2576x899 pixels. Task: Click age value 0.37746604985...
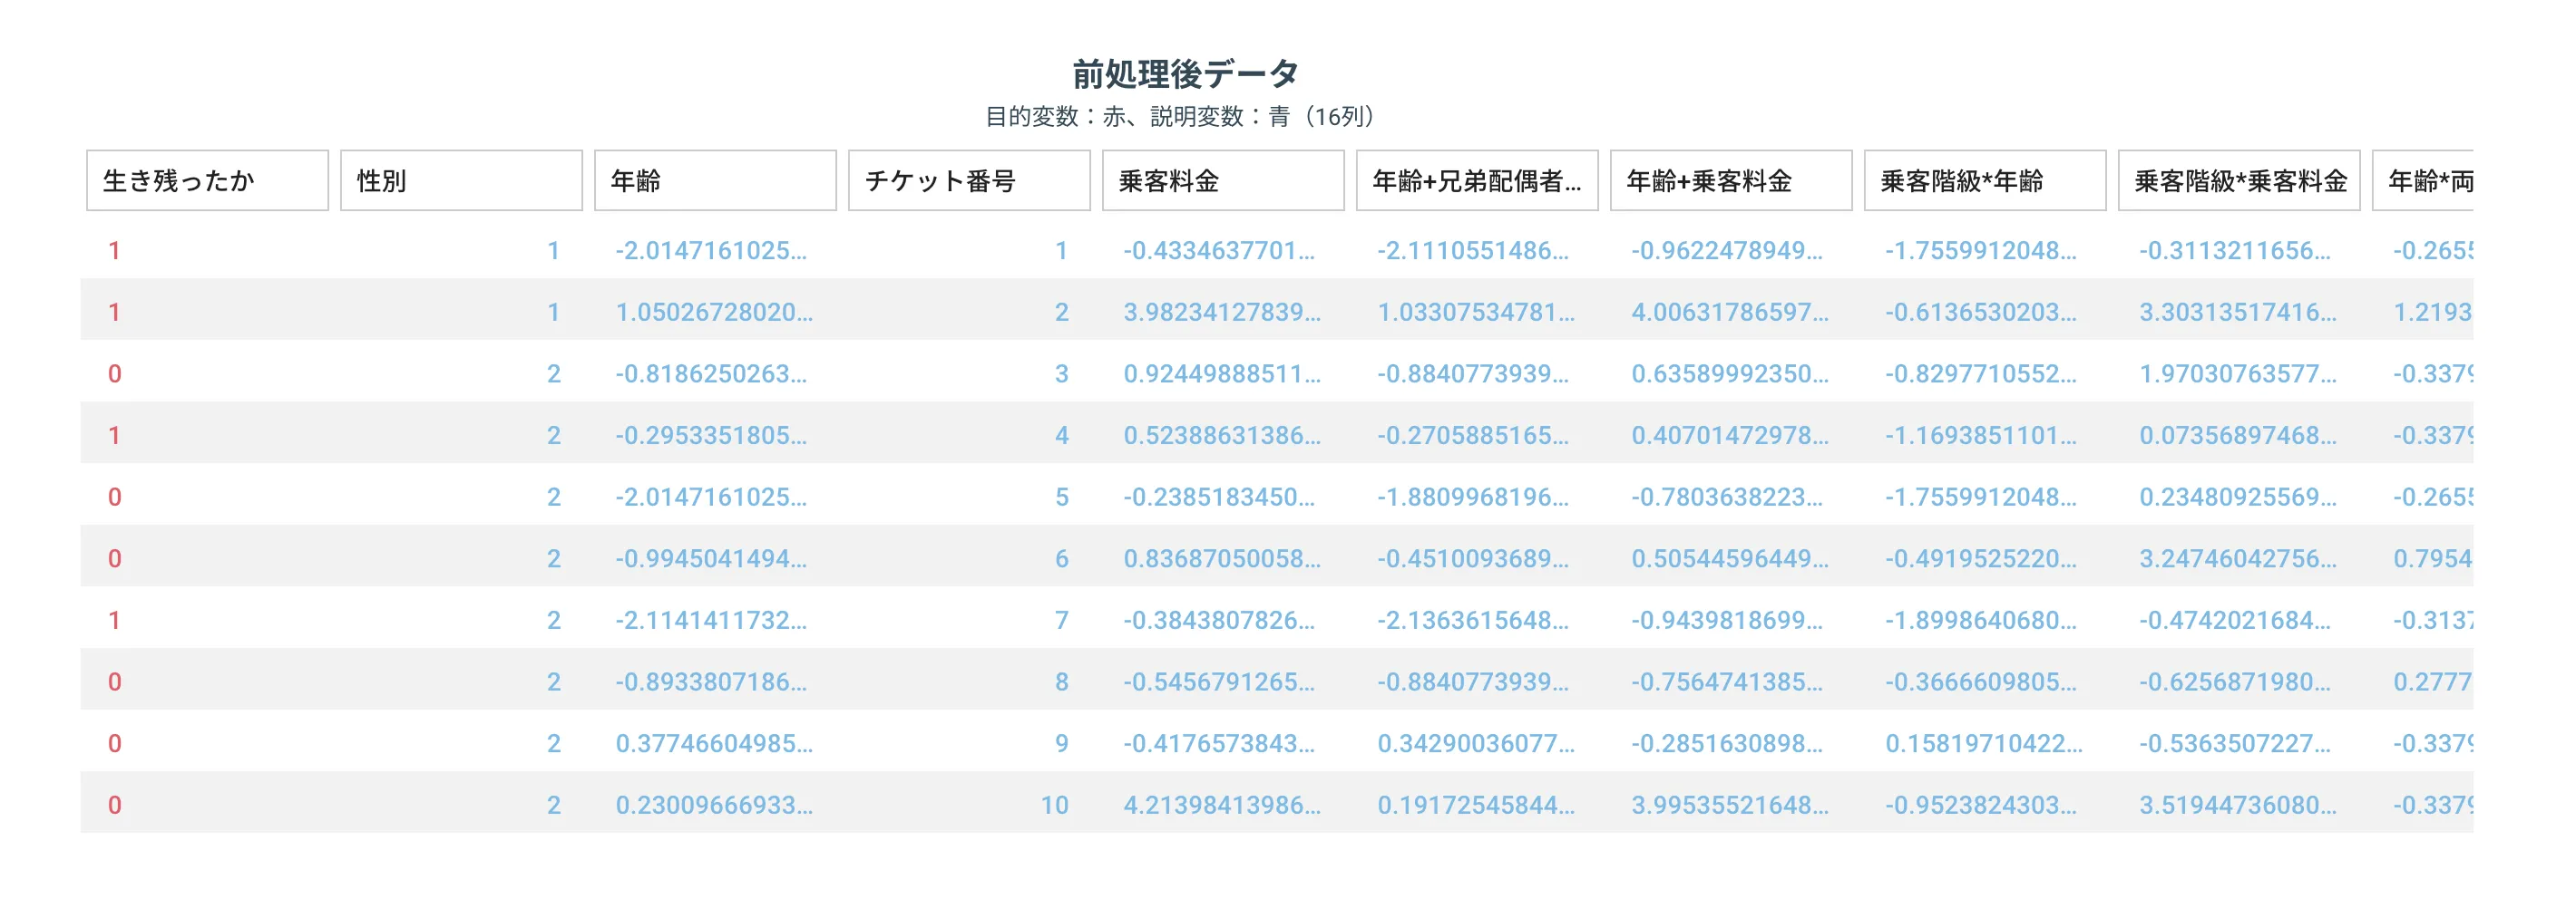point(714,743)
